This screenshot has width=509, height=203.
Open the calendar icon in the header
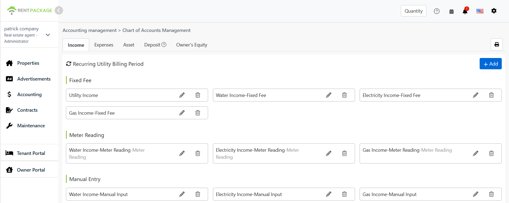tap(451, 11)
